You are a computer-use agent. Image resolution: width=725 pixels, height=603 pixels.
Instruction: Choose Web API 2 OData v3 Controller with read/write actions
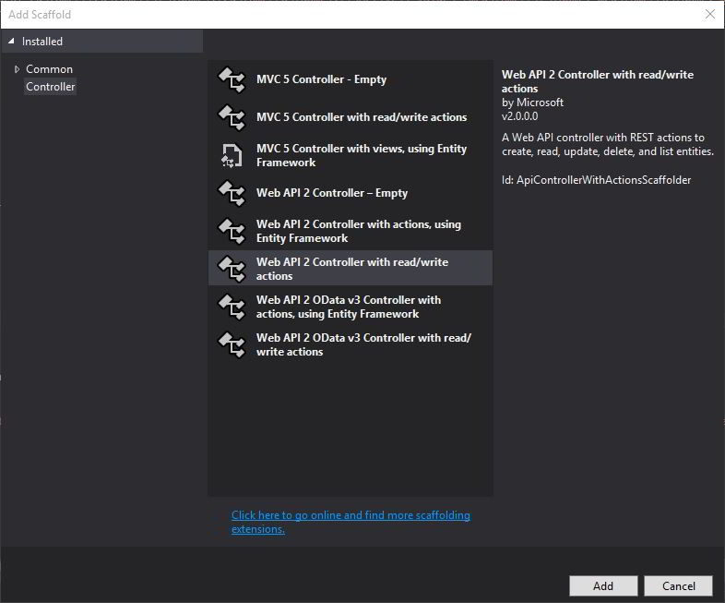click(350, 344)
